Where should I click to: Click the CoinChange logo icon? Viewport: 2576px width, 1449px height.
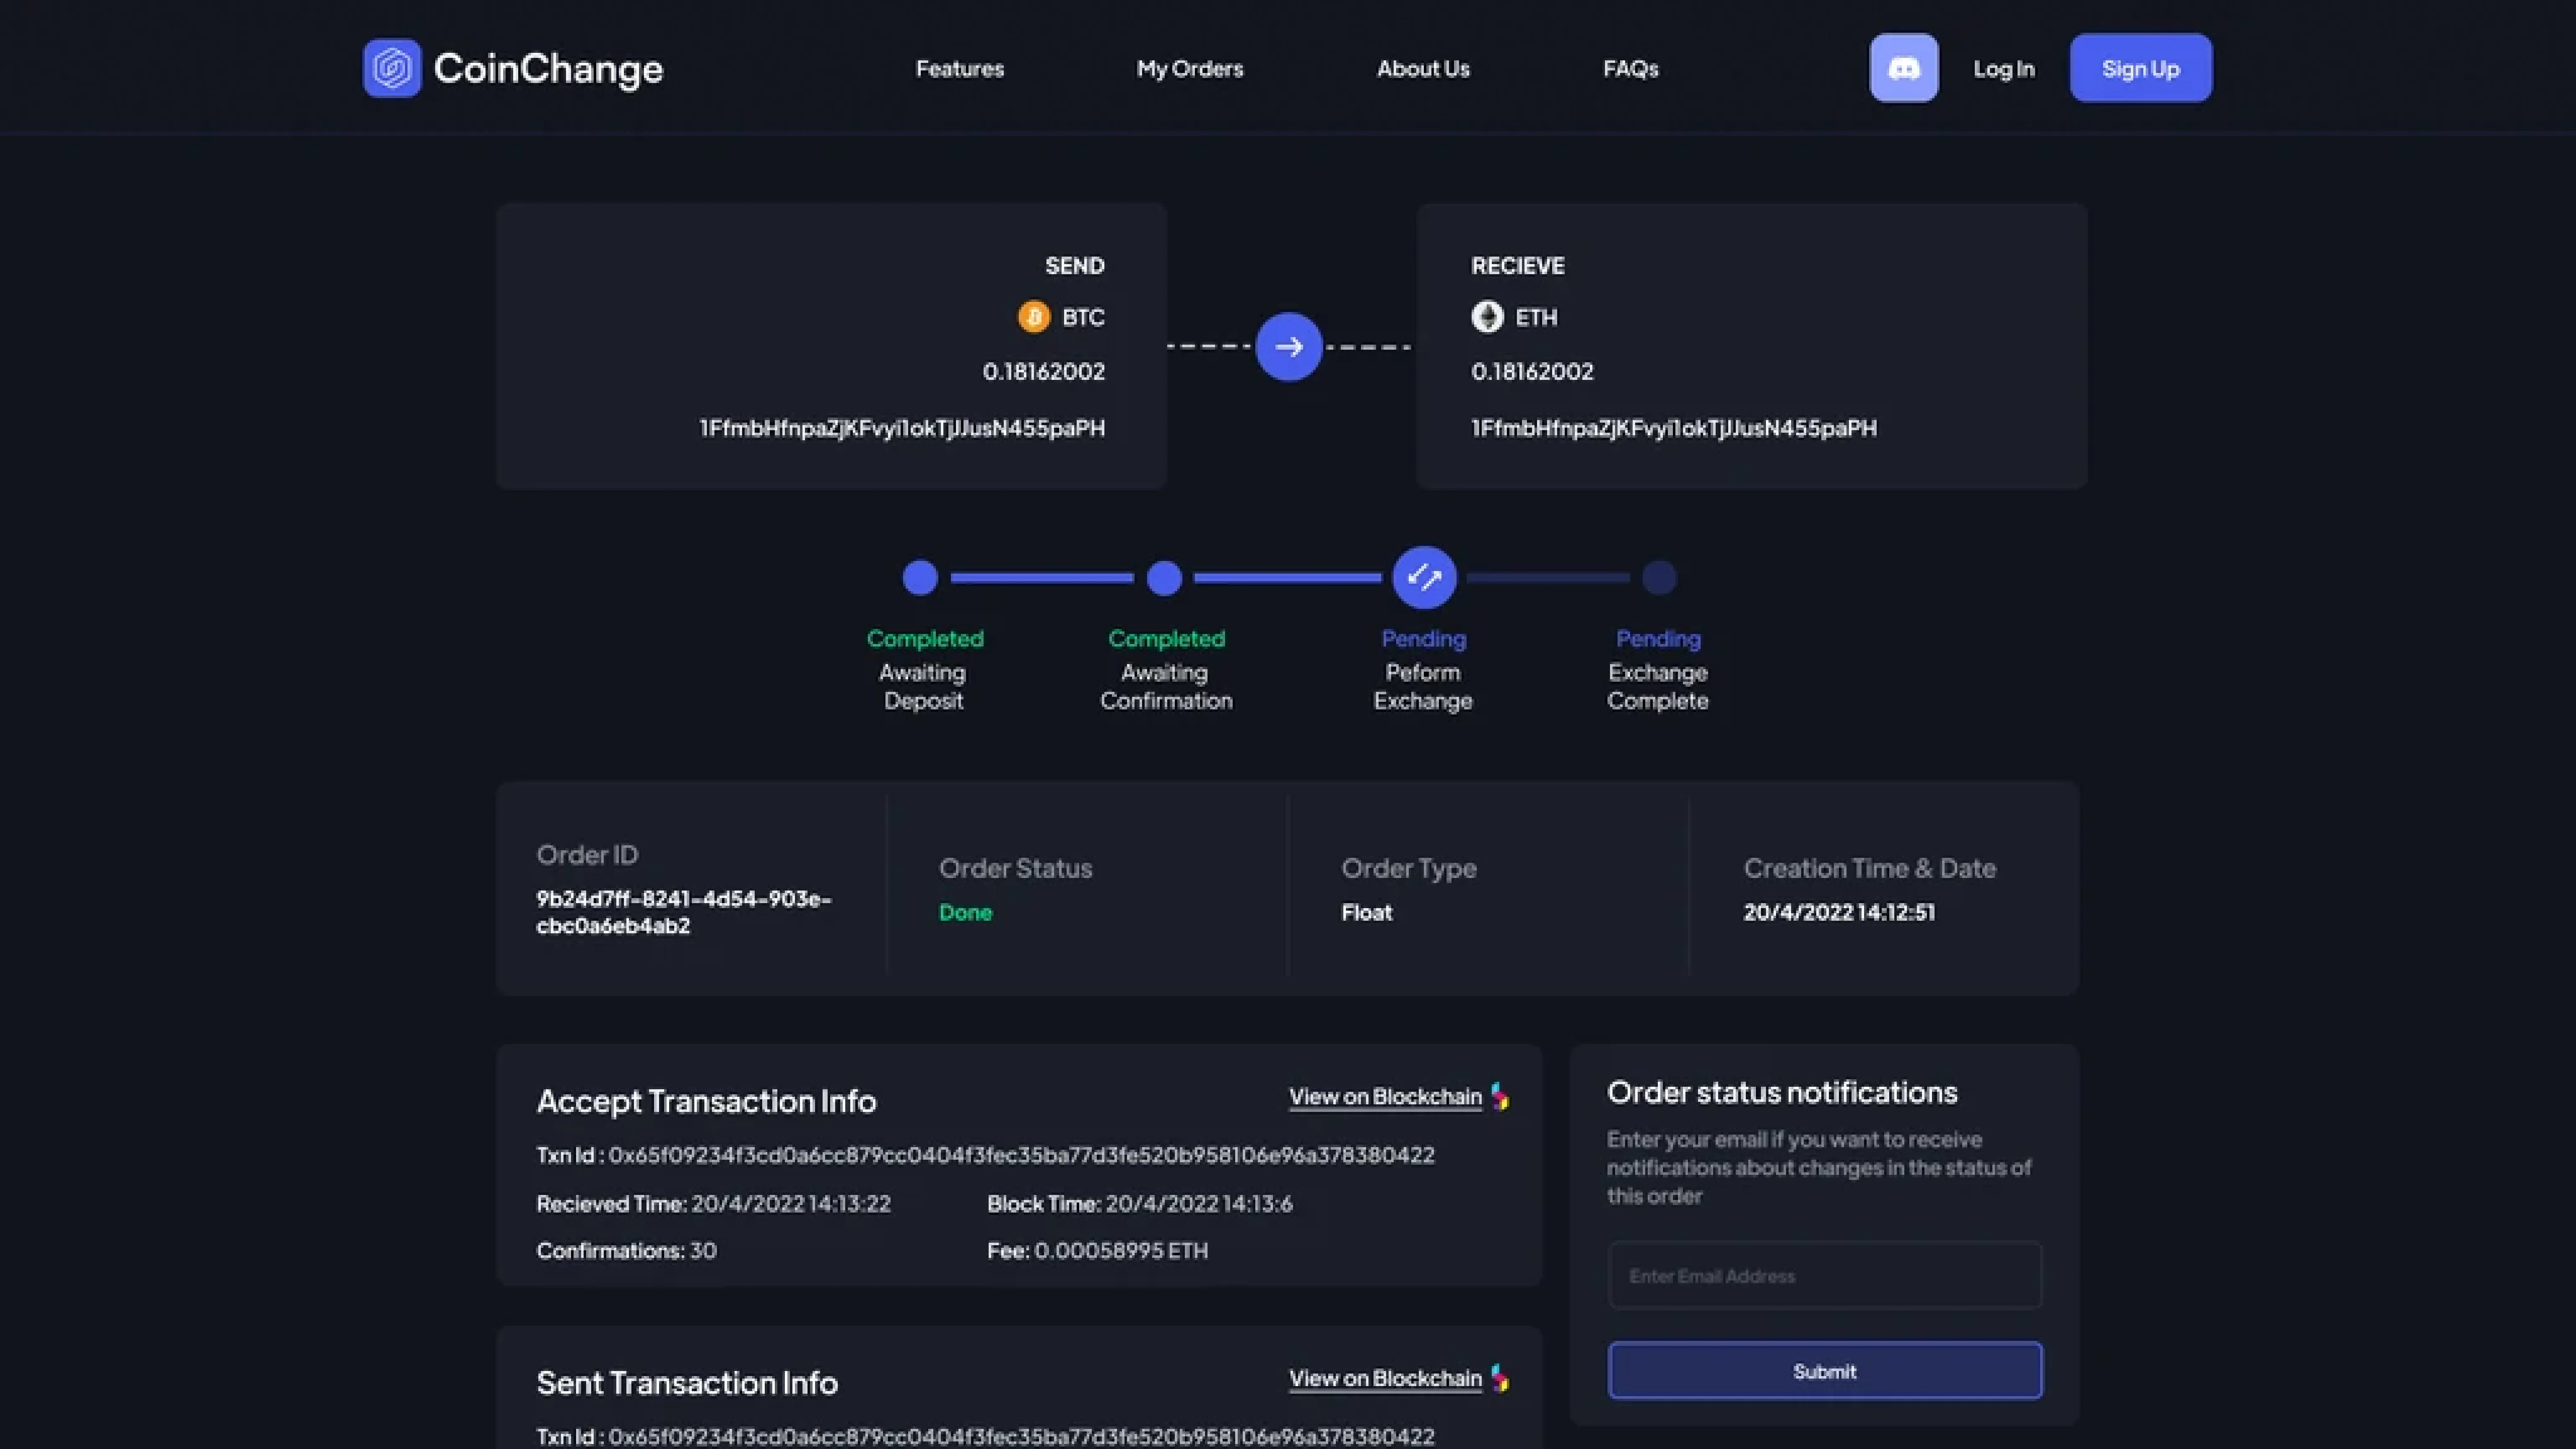[392, 68]
